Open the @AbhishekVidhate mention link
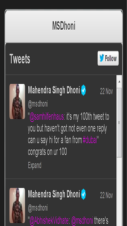 point(49,221)
